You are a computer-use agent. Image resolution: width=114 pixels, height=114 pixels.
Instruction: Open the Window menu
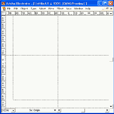pos(79,9)
